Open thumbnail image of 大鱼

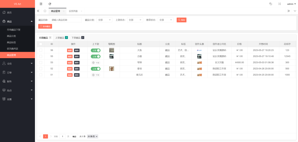111,50
